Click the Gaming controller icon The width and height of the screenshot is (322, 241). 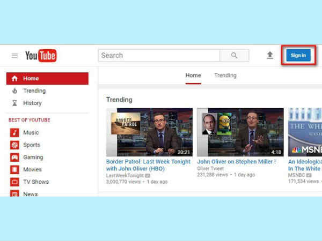(14, 157)
